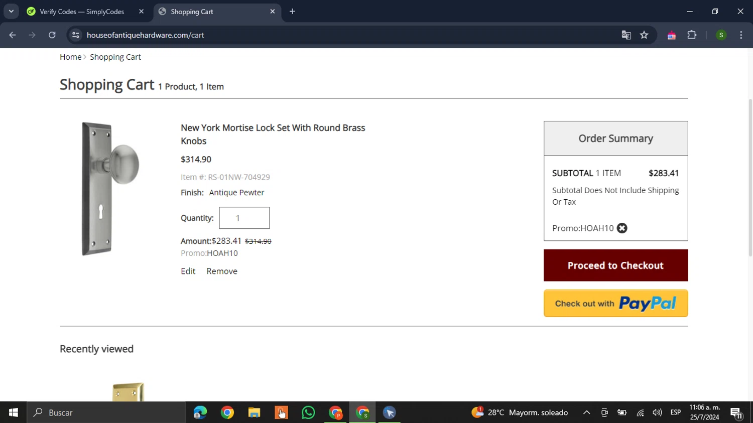Check out with PayPal
Image resolution: width=753 pixels, height=423 pixels.
pyautogui.click(x=615, y=303)
